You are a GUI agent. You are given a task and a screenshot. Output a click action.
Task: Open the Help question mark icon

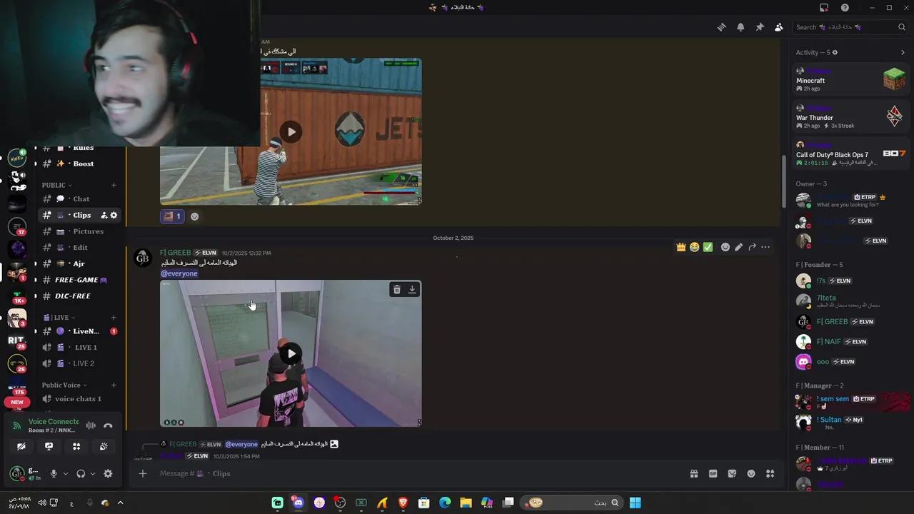pyautogui.click(x=845, y=8)
